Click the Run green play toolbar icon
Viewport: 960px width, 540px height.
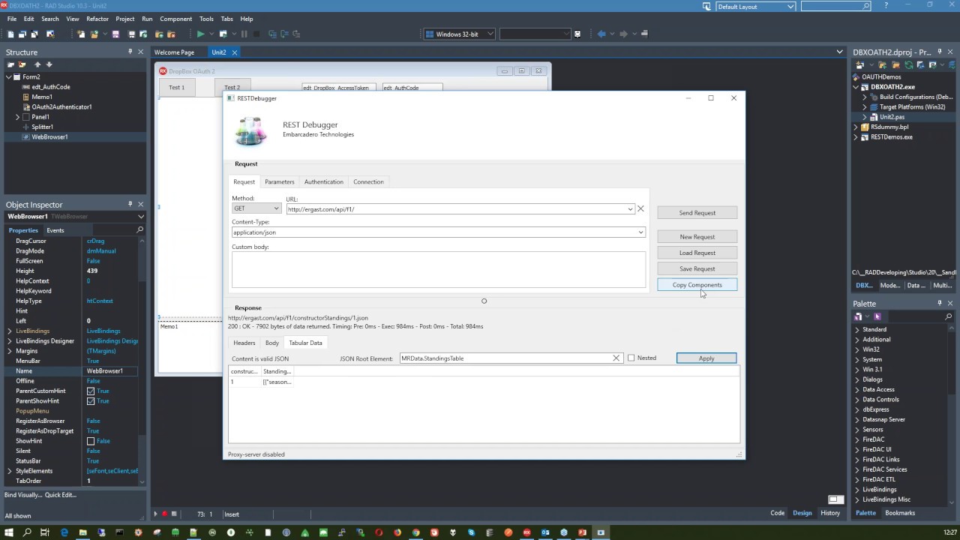(200, 34)
